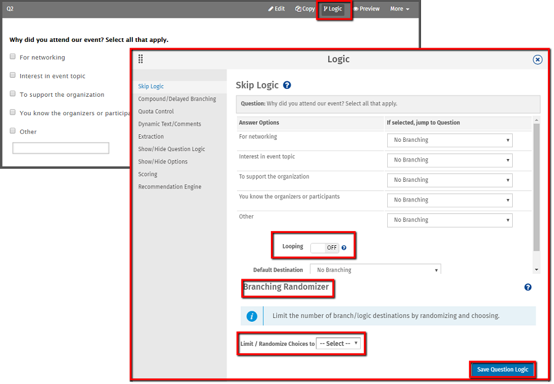Open branching dropdown for For networking
This screenshot has width=554, height=384.
coord(450,140)
